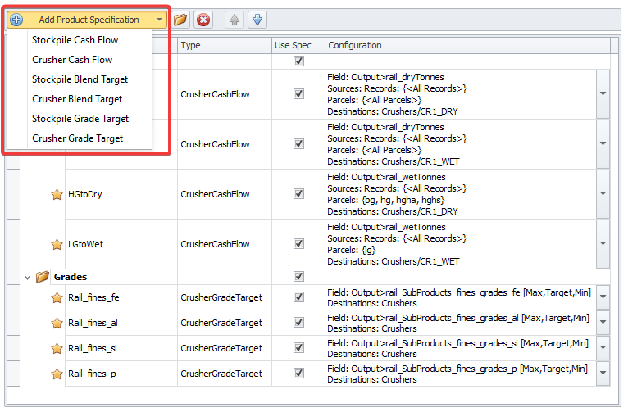This screenshot has height=412, width=628.
Task: Click the star icon beside HGtoDry
Action: tap(57, 194)
